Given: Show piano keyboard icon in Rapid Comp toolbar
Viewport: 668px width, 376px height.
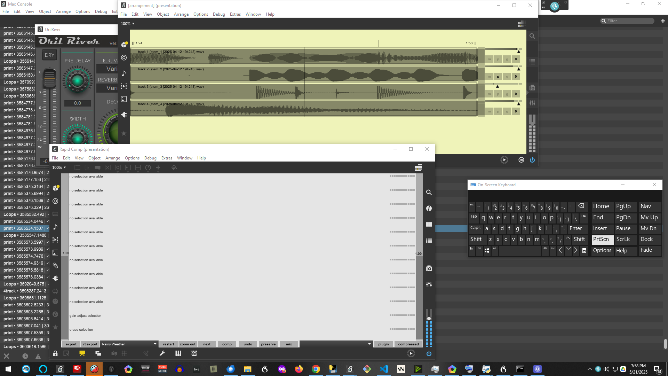Looking at the screenshot, I should click(178, 354).
